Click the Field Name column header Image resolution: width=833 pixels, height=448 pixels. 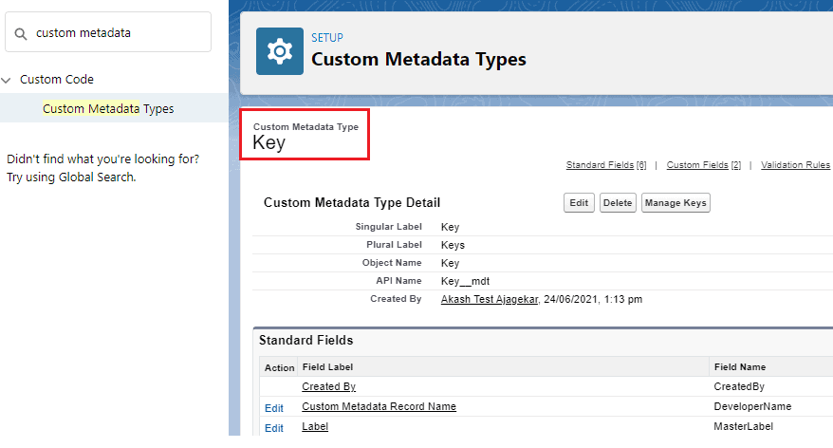click(x=739, y=366)
